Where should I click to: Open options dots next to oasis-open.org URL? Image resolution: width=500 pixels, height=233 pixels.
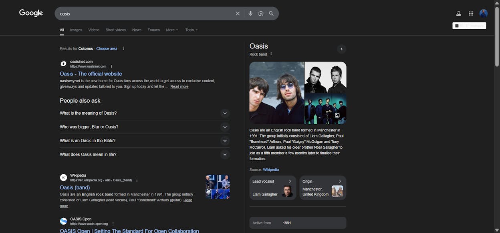click(113, 224)
